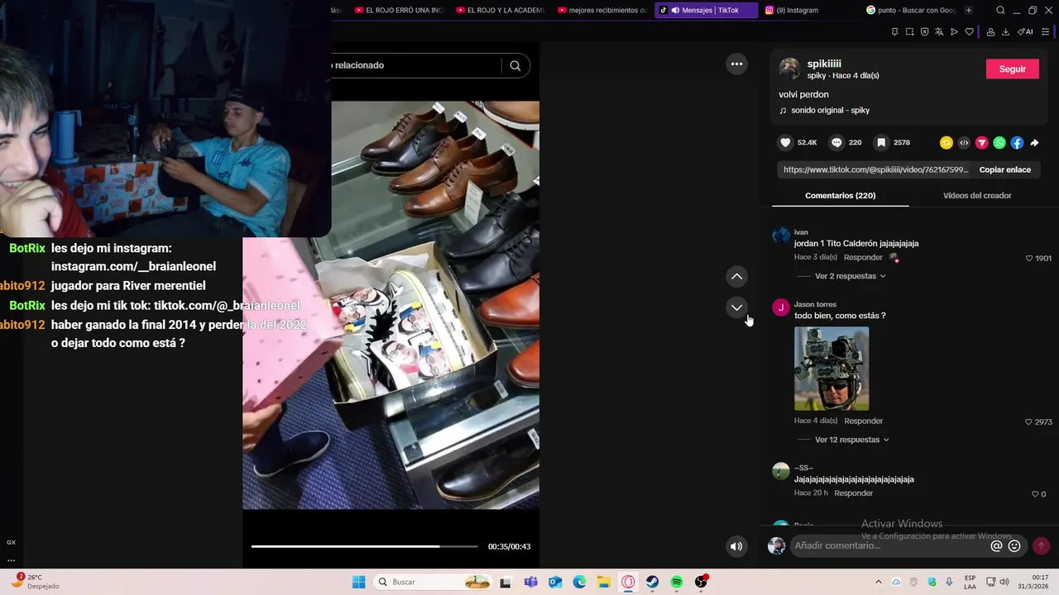The image size is (1059, 595).
Task: Open Opera My Flow send icon
Action: (954, 32)
